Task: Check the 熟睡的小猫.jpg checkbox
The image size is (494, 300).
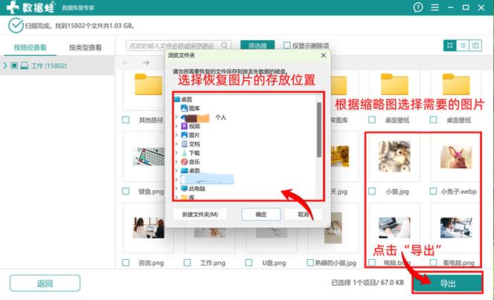Action: click(x=310, y=263)
